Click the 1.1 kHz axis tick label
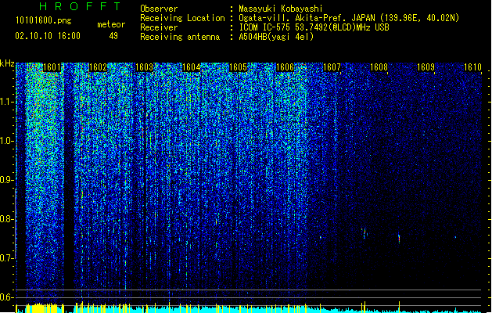The image size is (492, 313). tap(6, 102)
